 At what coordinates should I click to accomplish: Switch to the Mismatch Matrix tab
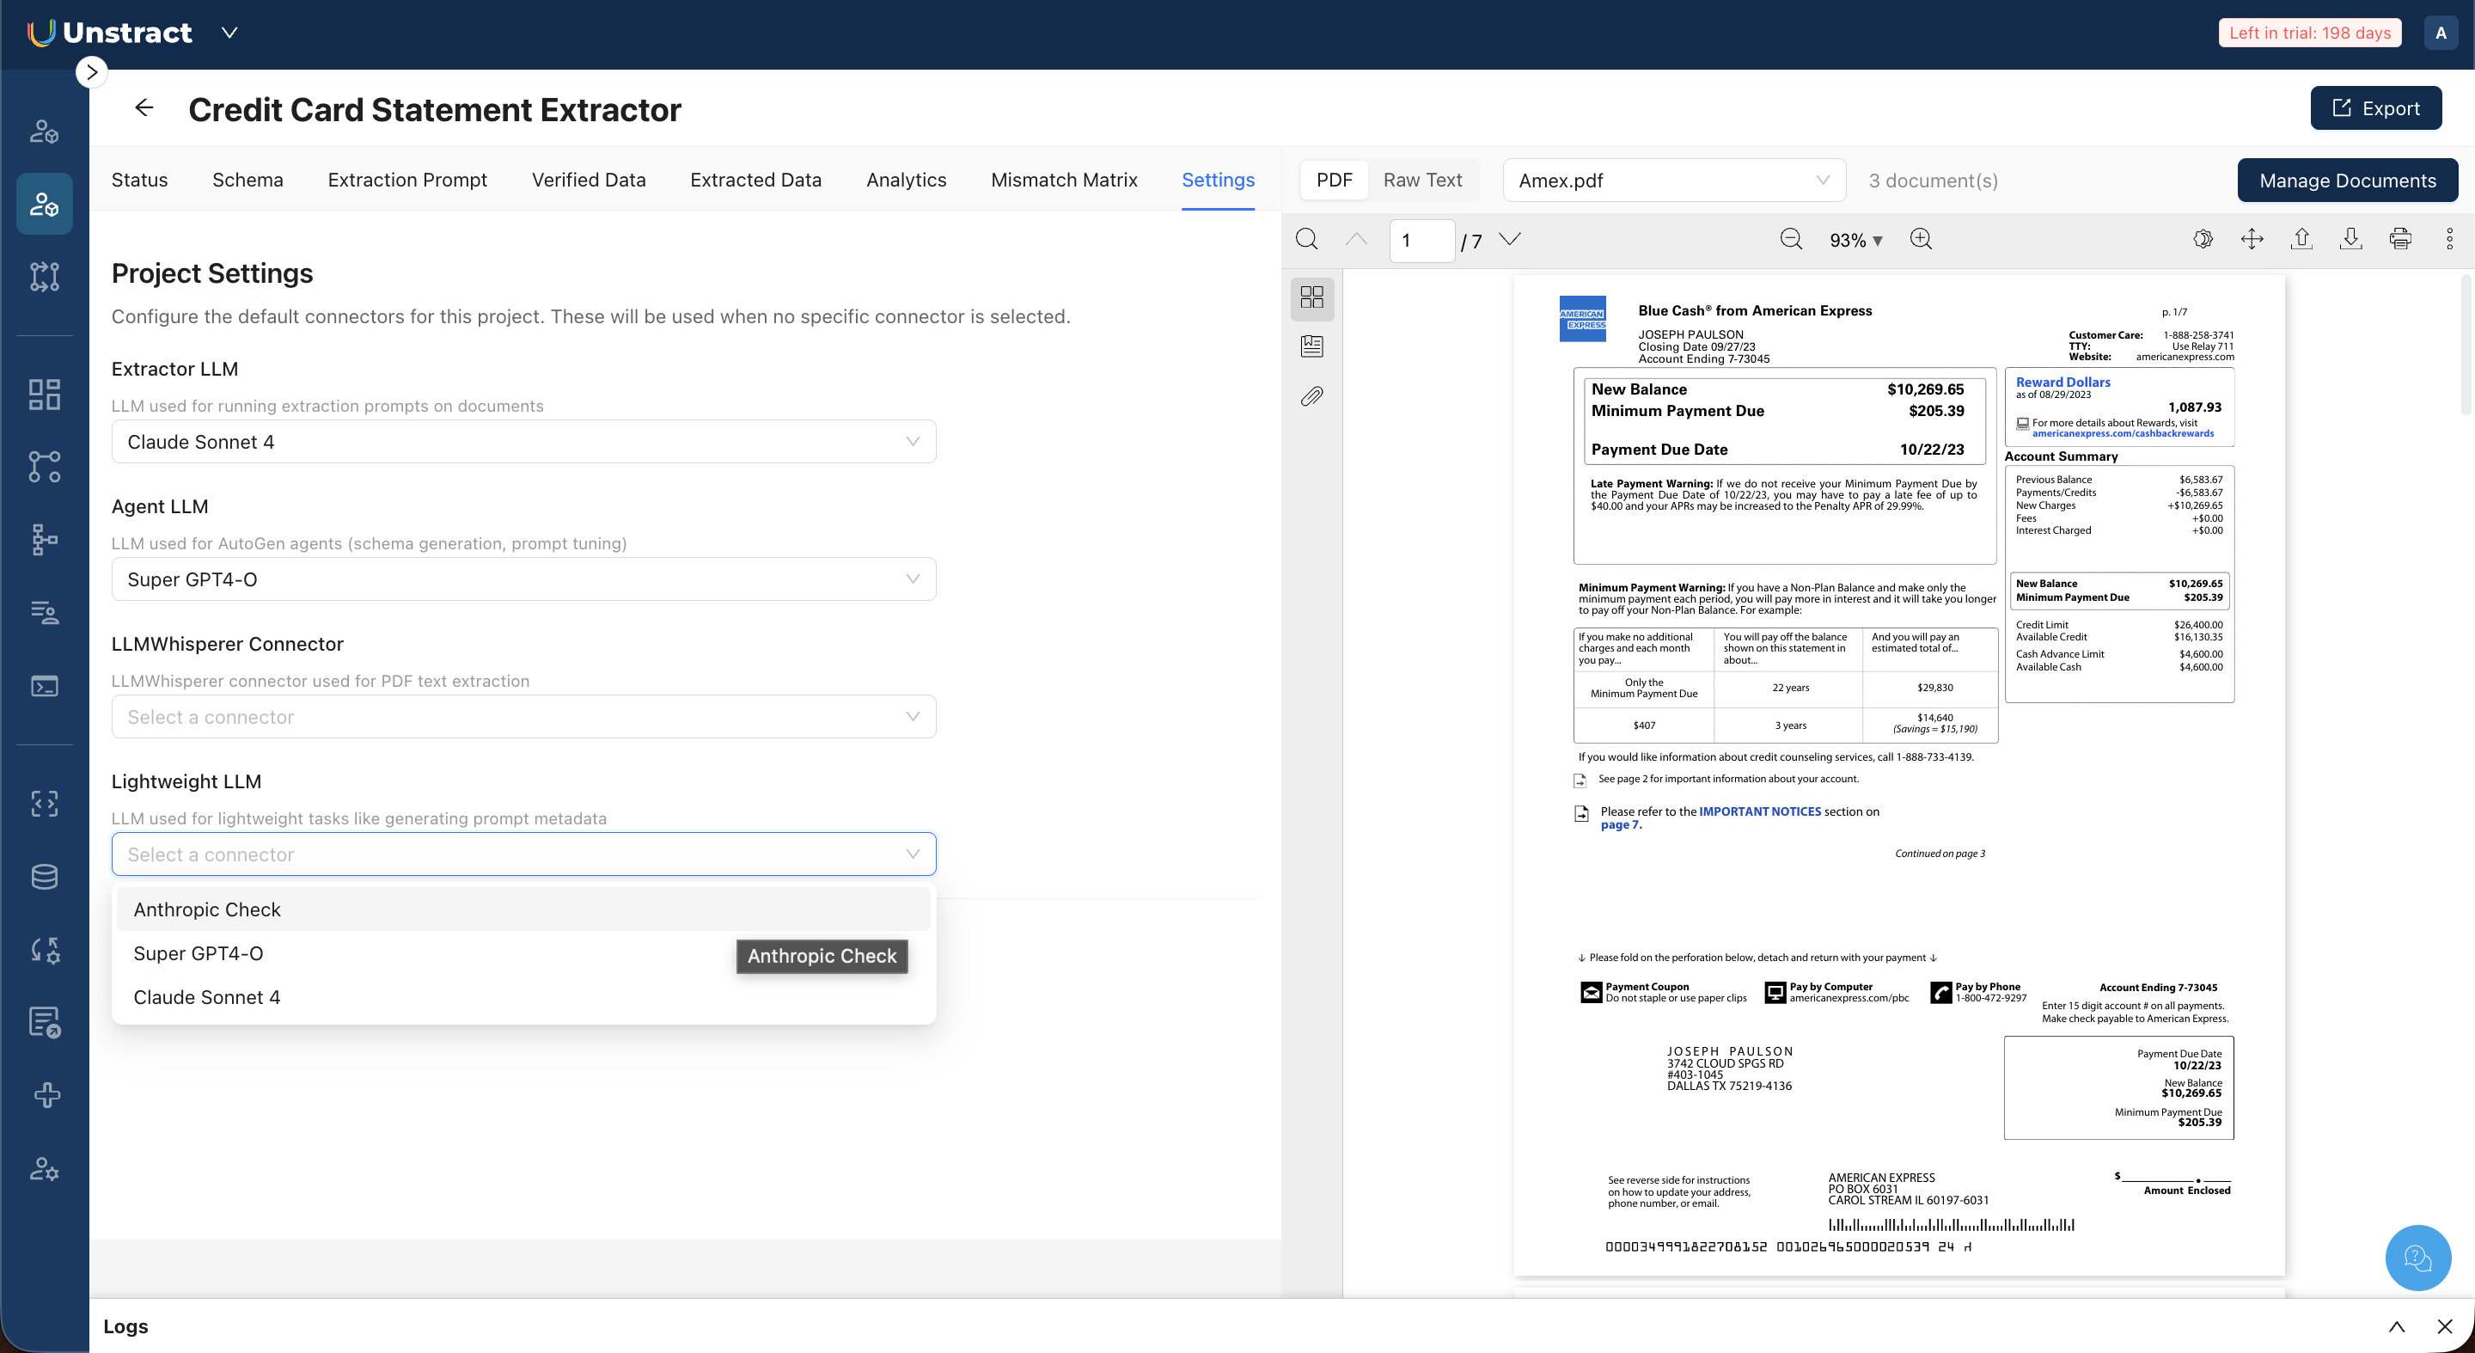pyautogui.click(x=1064, y=180)
